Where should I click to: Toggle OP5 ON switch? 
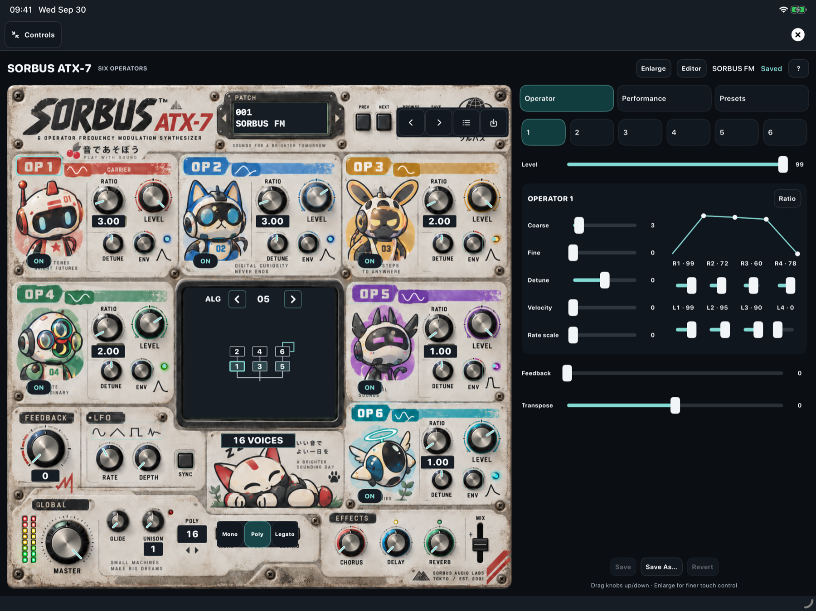click(370, 388)
